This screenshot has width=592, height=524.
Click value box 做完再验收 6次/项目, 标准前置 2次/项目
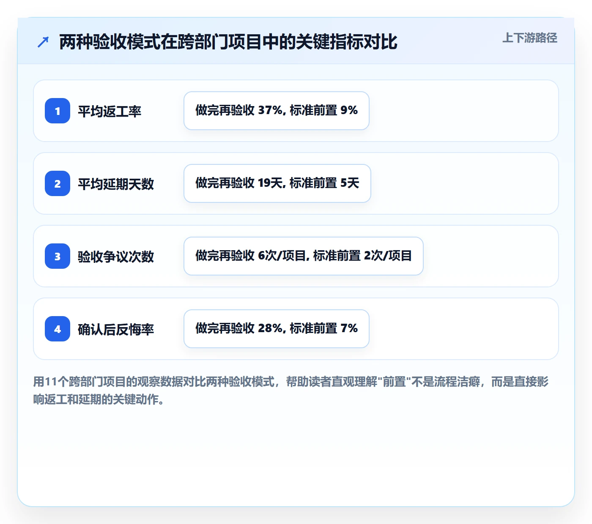coord(304,256)
